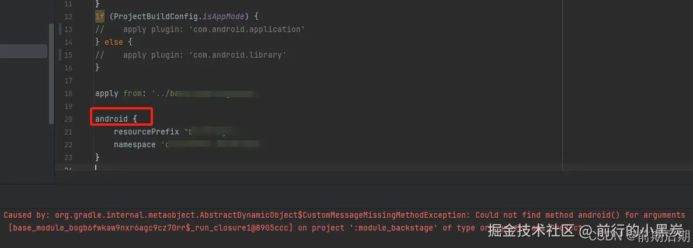The height and width of the screenshot is (248, 693).
Task: Click line number 15 in the gutter
Action: point(68,55)
